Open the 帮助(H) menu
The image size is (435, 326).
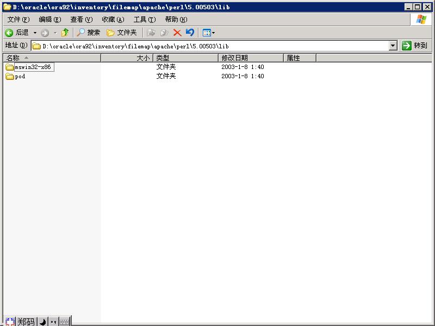pyautogui.click(x=176, y=20)
